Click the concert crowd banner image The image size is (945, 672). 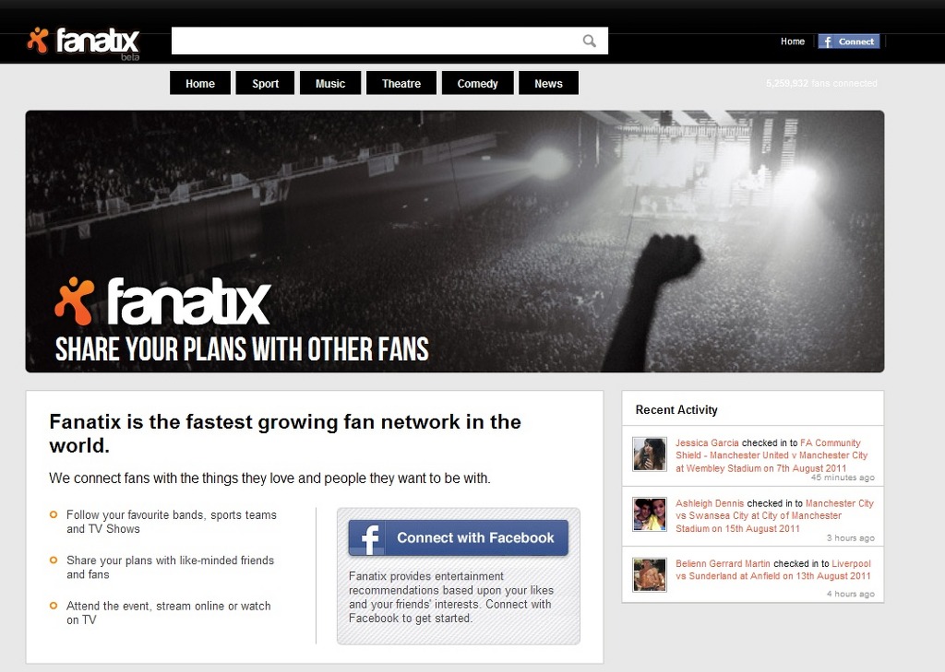pos(454,241)
